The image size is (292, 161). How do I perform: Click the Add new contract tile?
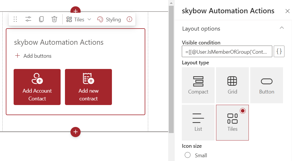[x=88, y=87]
